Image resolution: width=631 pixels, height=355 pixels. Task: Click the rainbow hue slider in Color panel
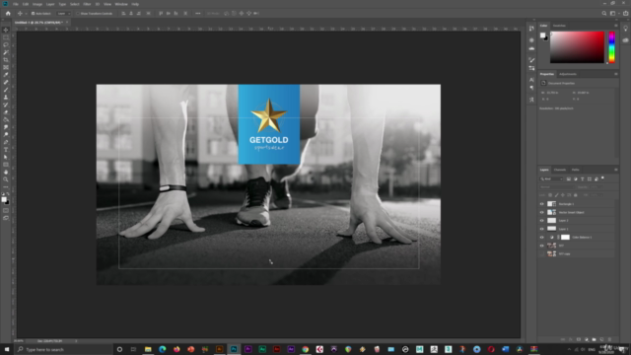pos(611,47)
